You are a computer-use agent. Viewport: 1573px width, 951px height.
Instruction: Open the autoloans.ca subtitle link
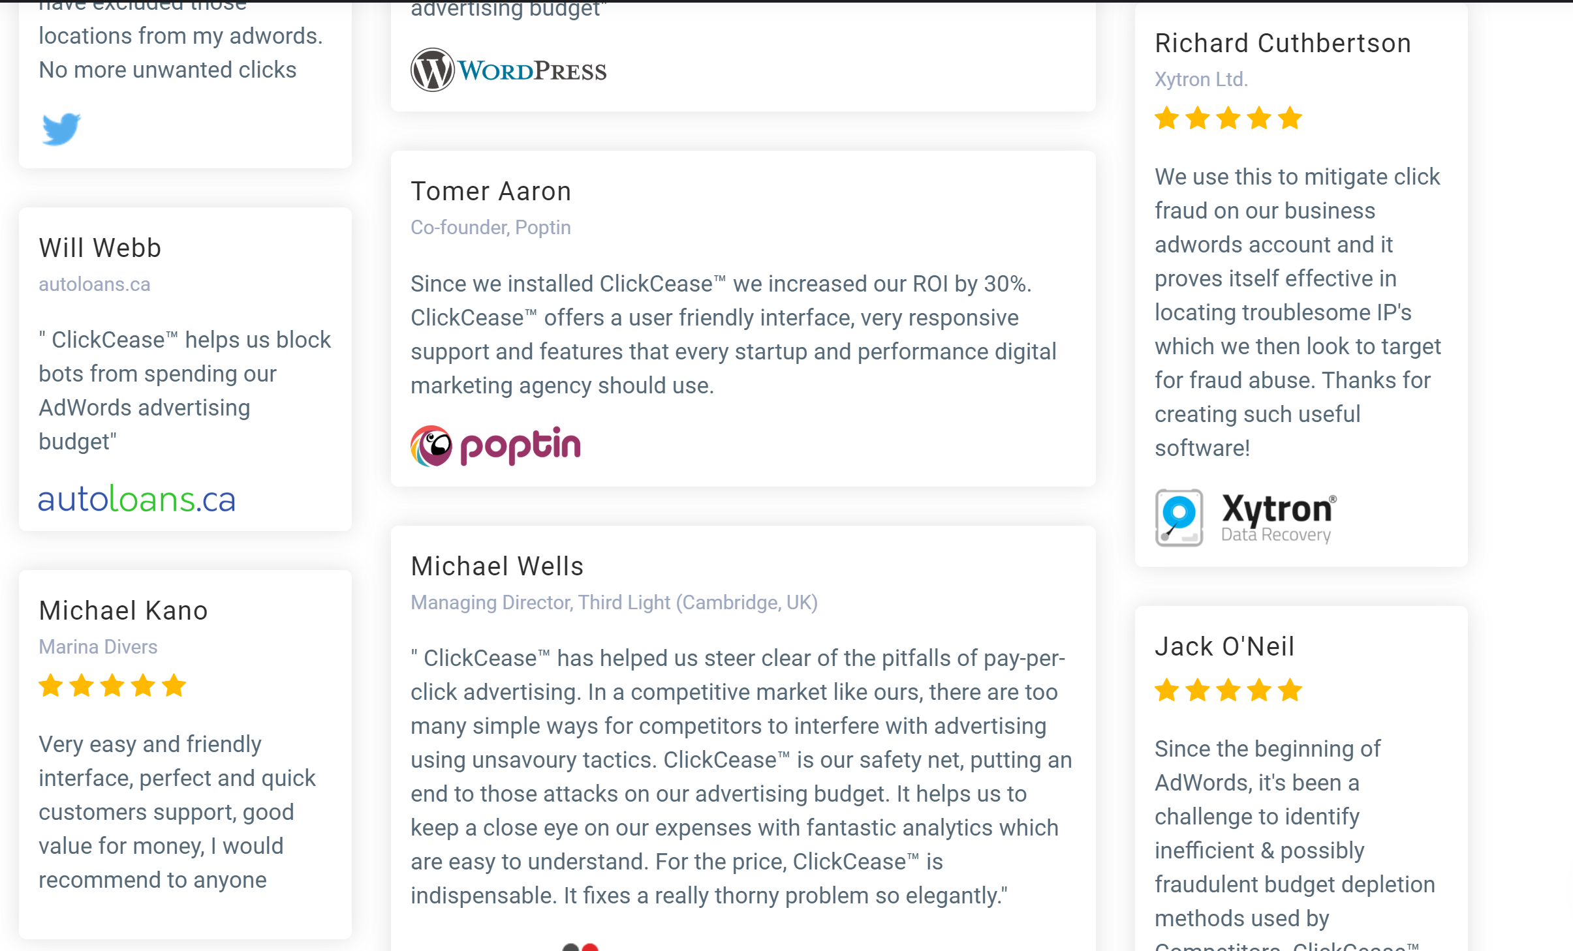point(95,284)
